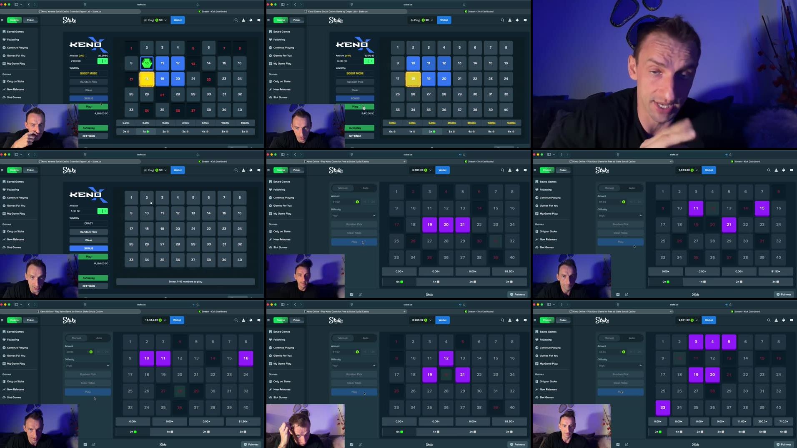Deselect purple tile 15 in the 7,913.60 window
This screenshot has width=797, height=448.
point(762,208)
